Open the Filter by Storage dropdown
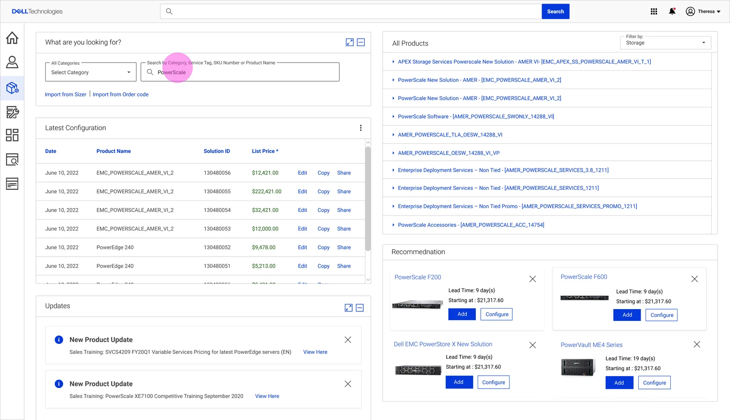The width and height of the screenshot is (730, 420). 666,43
